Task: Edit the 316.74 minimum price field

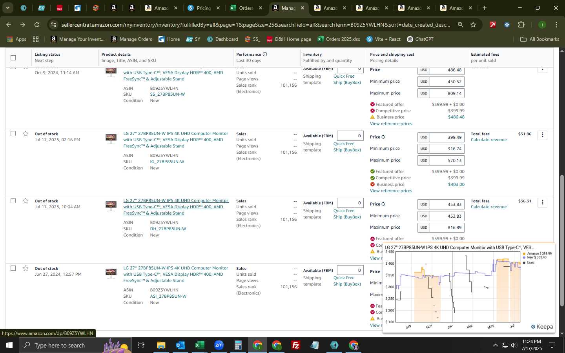Action: point(447,149)
